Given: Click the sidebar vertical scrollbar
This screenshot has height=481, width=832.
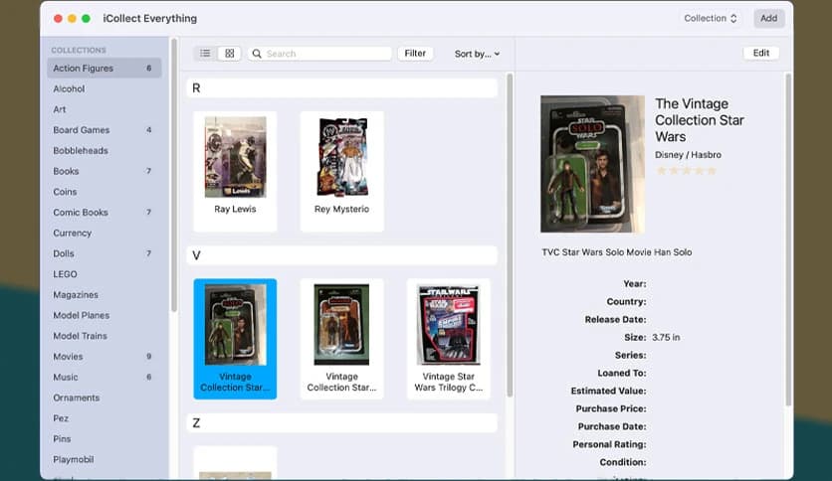Looking at the screenshot, I should point(173,175).
